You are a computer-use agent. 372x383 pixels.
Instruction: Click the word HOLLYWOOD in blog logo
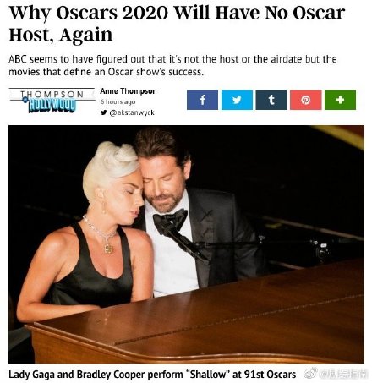(x=52, y=106)
